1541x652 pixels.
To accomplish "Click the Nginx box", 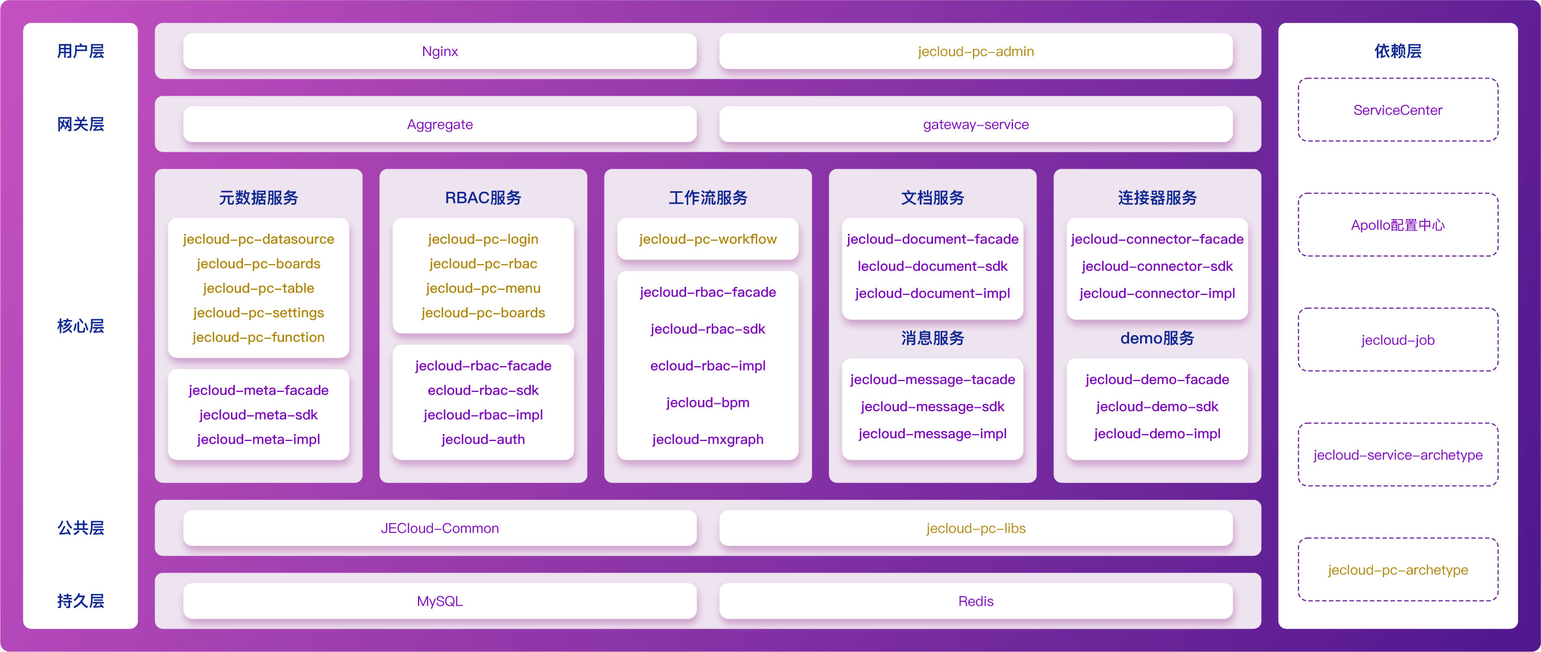I will pos(440,51).
